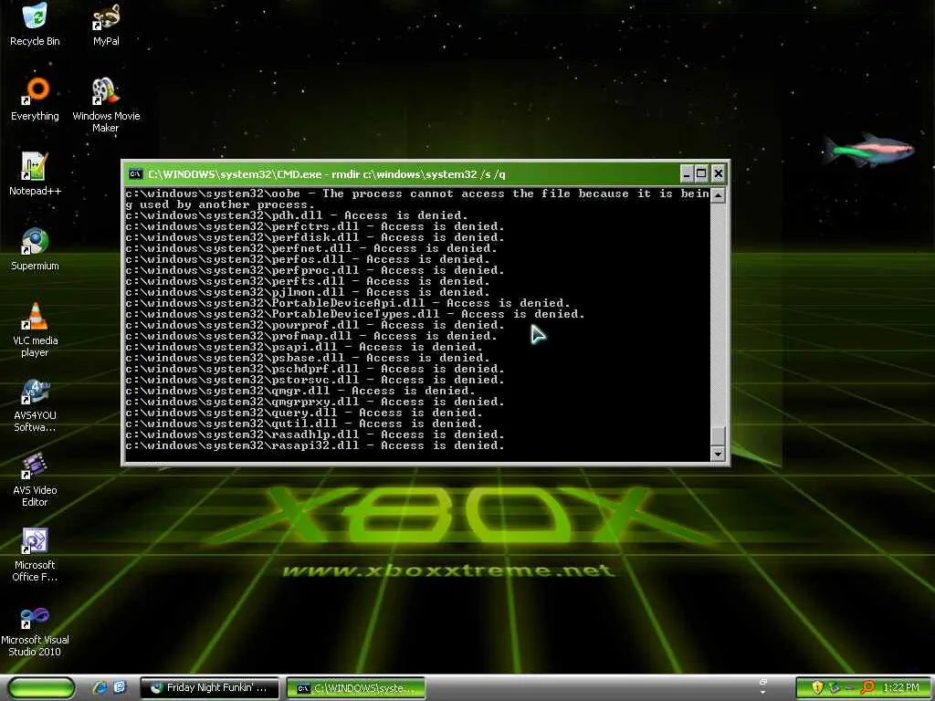The height and width of the screenshot is (701, 935).
Task: Maximize the CMD.exe window
Action: click(702, 174)
